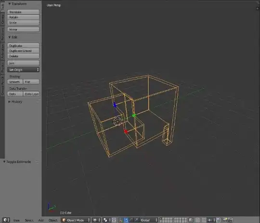The height and width of the screenshot is (223, 260).
Task: Click the first layer button in the grid
Action: point(161,219)
